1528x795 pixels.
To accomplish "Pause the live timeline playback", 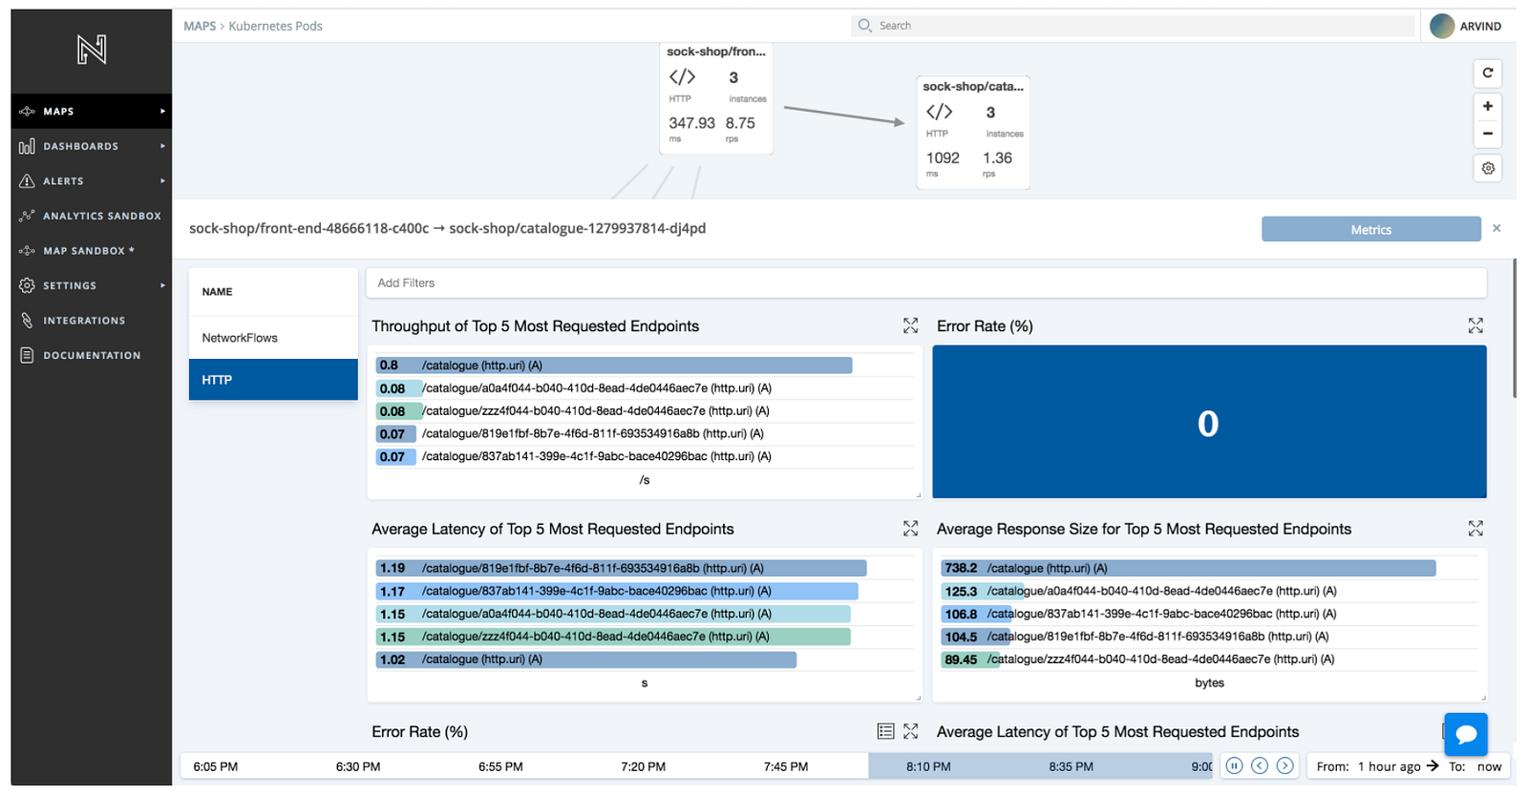I will (x=1234, y=765).
